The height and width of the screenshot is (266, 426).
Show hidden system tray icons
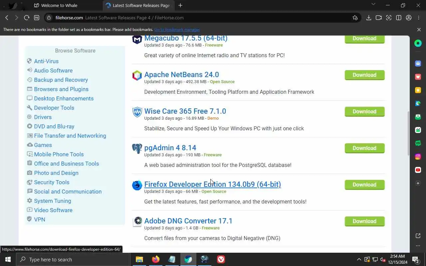[359, 259]
